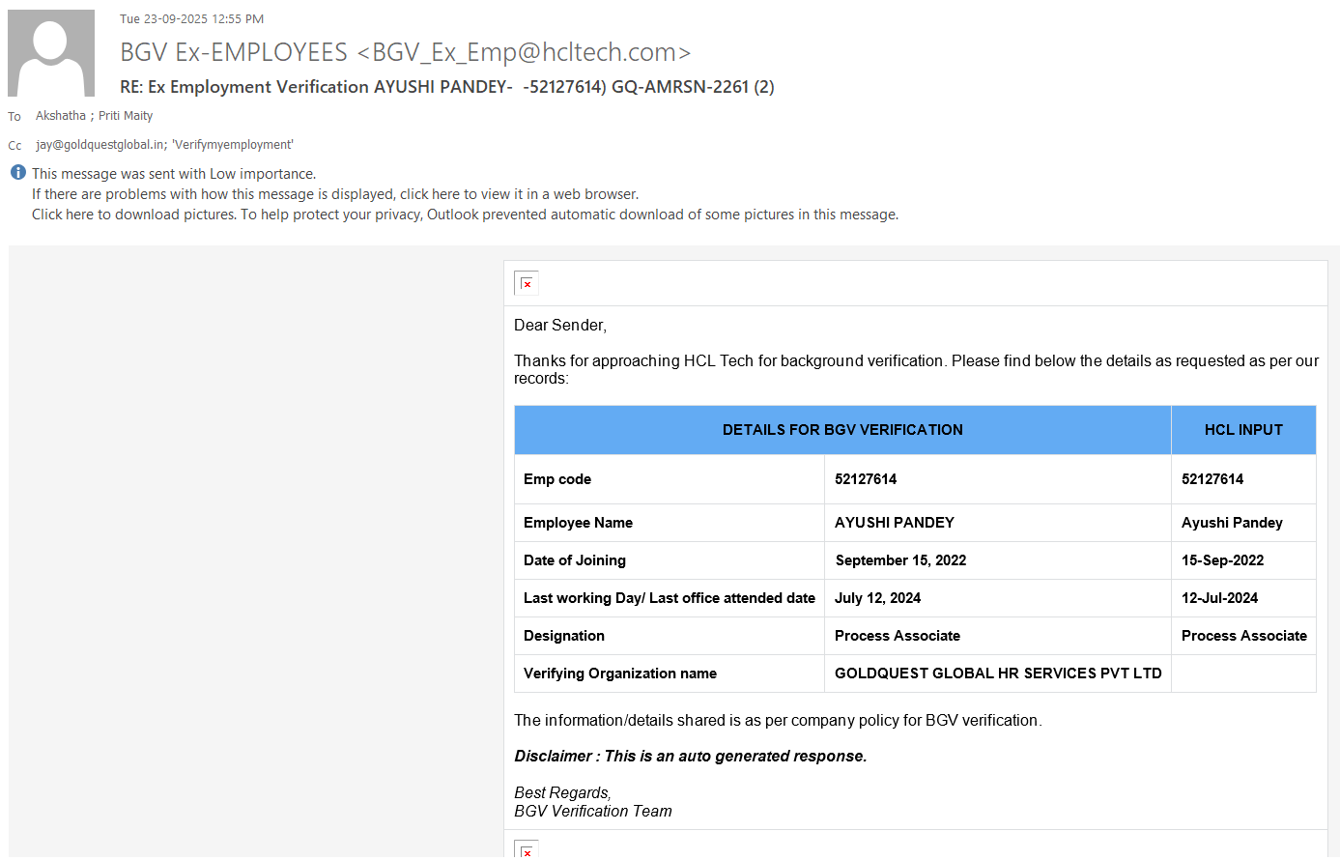Select the "Verifying Organization name" row label
Viewport: 1340px width, 860px height.
coord(620,674)
